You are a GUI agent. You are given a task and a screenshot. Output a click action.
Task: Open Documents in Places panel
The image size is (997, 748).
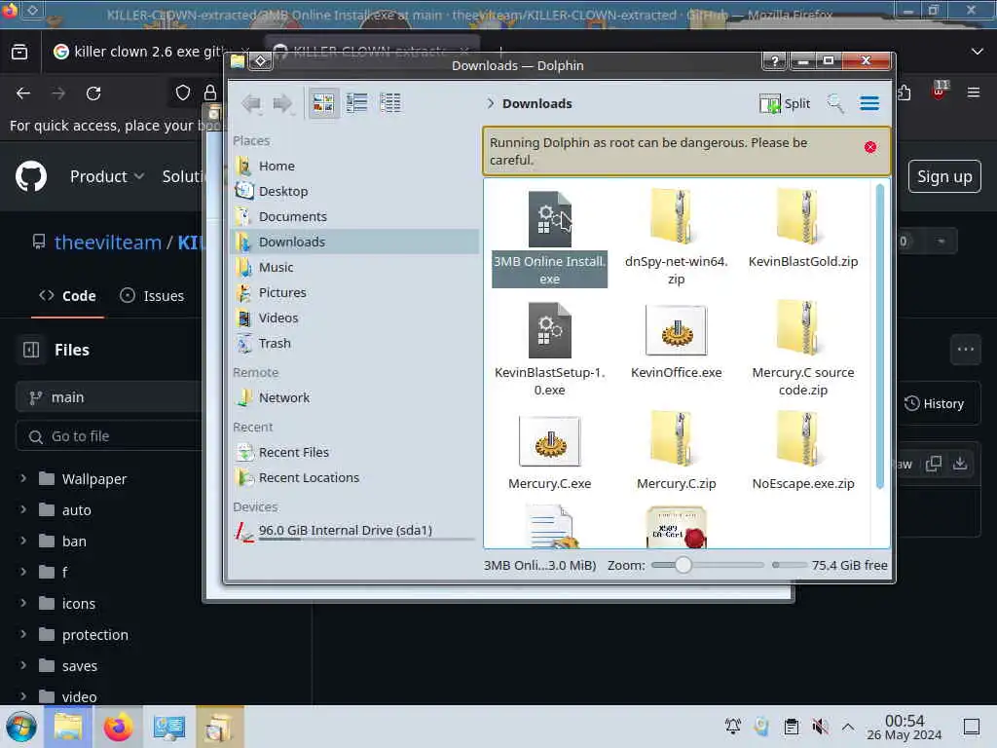click(x=354, y=217)
